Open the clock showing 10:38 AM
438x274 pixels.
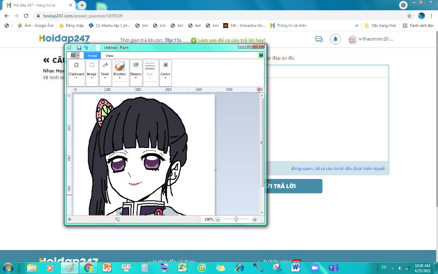point(422,268)
